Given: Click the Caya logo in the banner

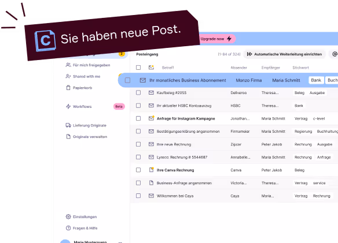Looking at the screenshot, I should tap(45, 40).
